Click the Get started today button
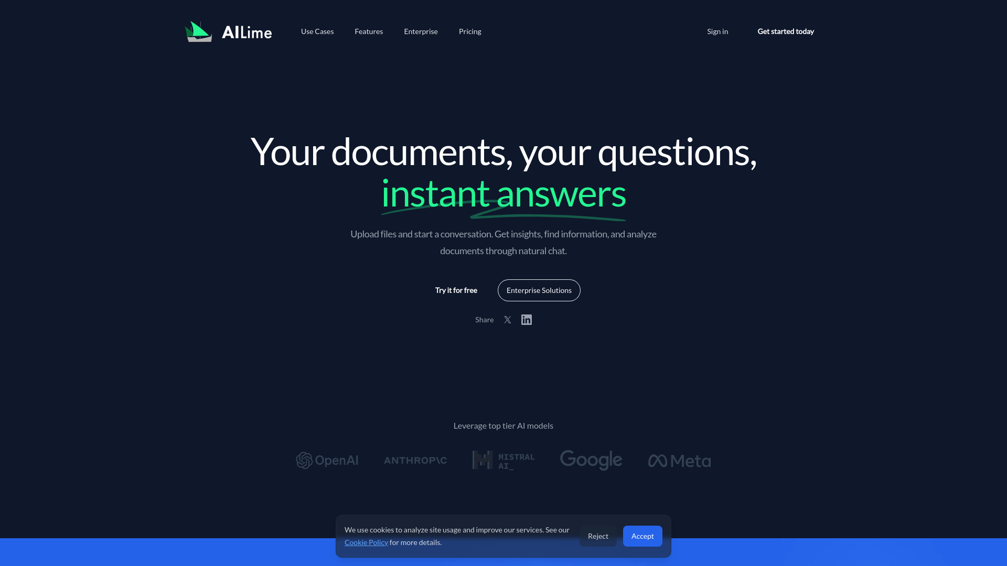This screenshot has height=566, width=1007. (785, 31)
